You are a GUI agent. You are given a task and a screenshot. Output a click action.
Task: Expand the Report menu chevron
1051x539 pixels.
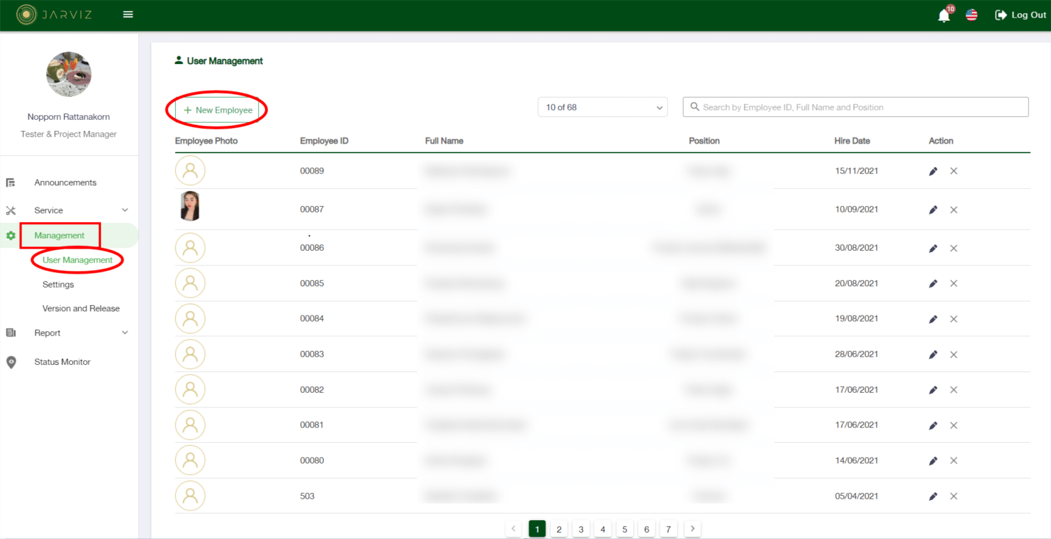(x=125, y=333)
